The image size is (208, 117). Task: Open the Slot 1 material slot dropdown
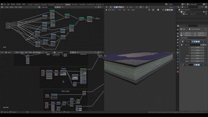coord(48,52)
